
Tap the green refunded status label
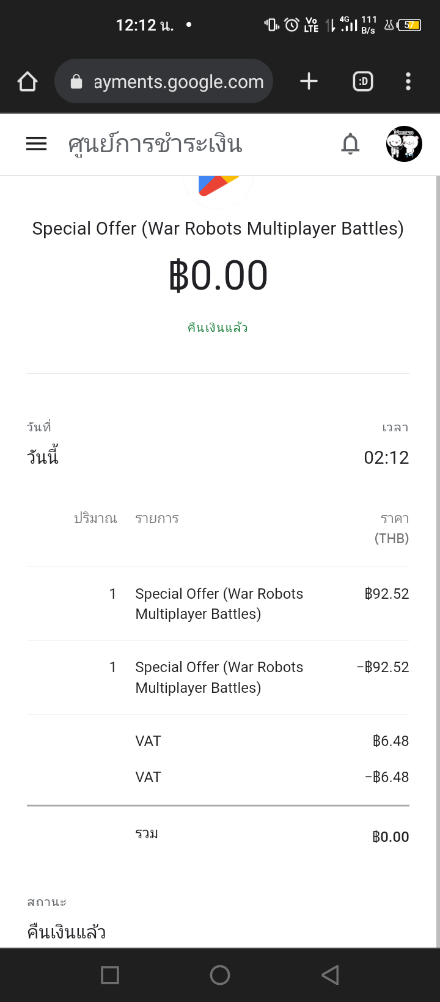point(218,327)
